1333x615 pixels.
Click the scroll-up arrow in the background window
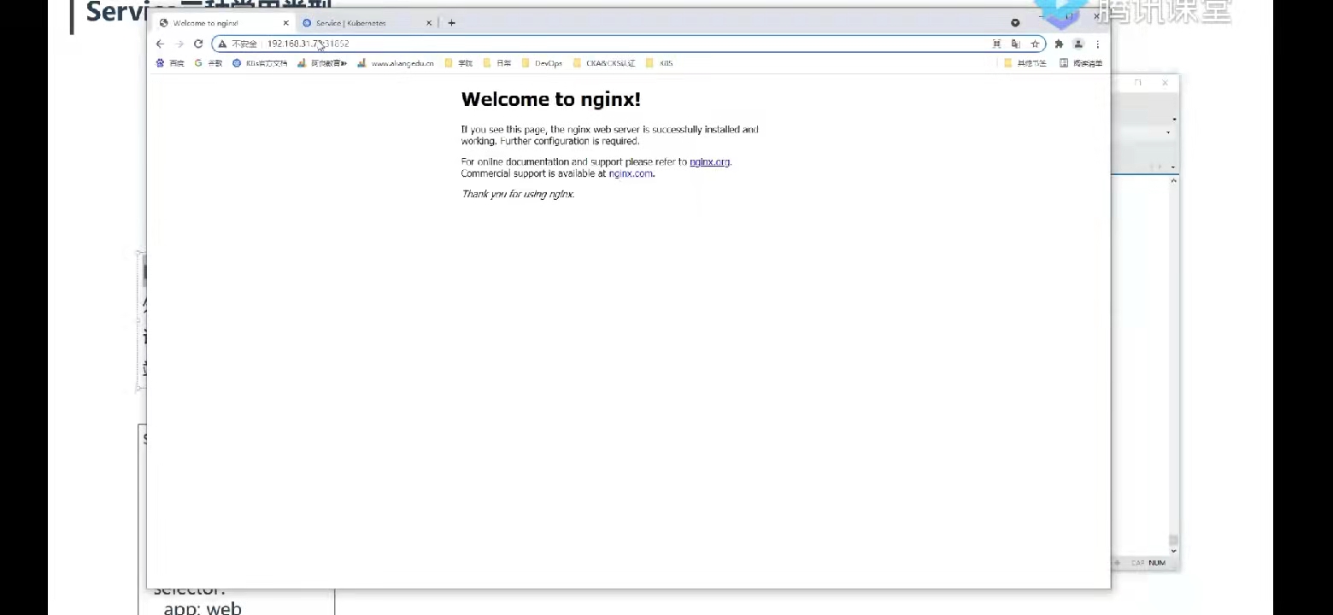(1174, 180)
